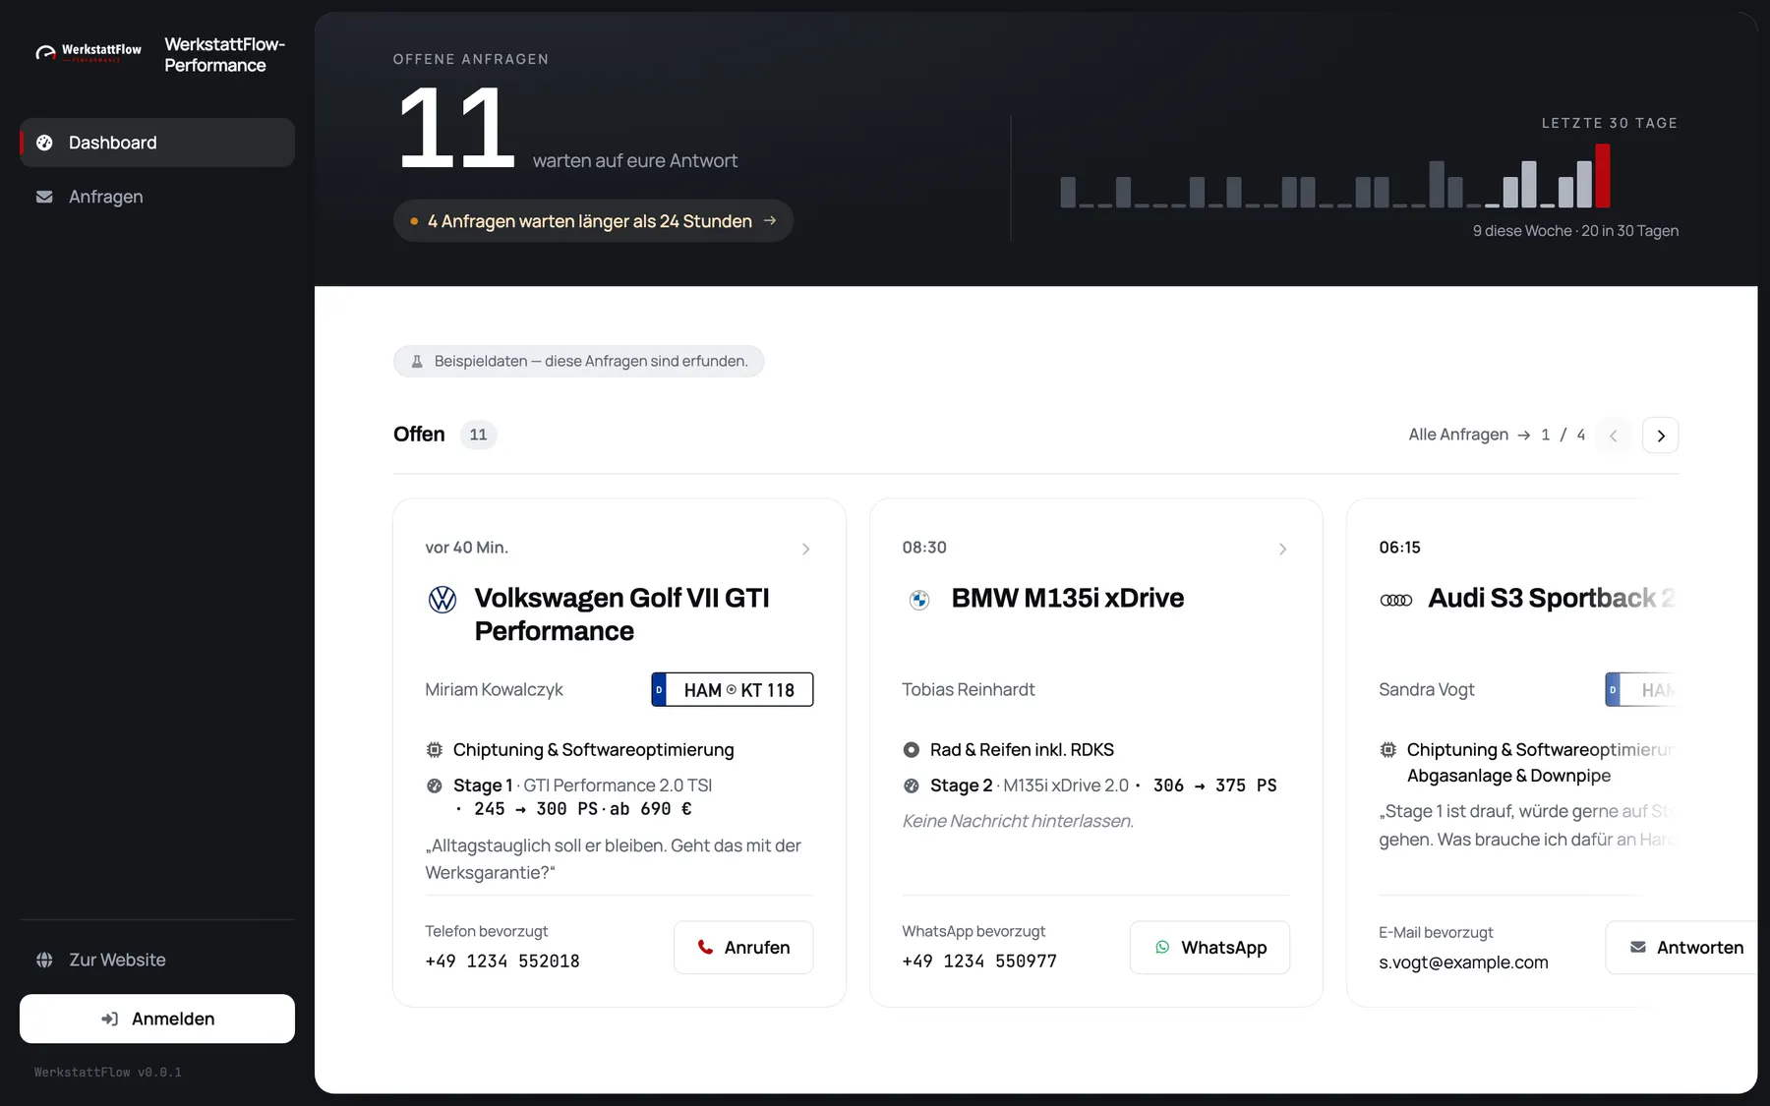Click customer name Miriam Kowalczyk
Screen dimensions: 1770x1106
pos(494,690)
